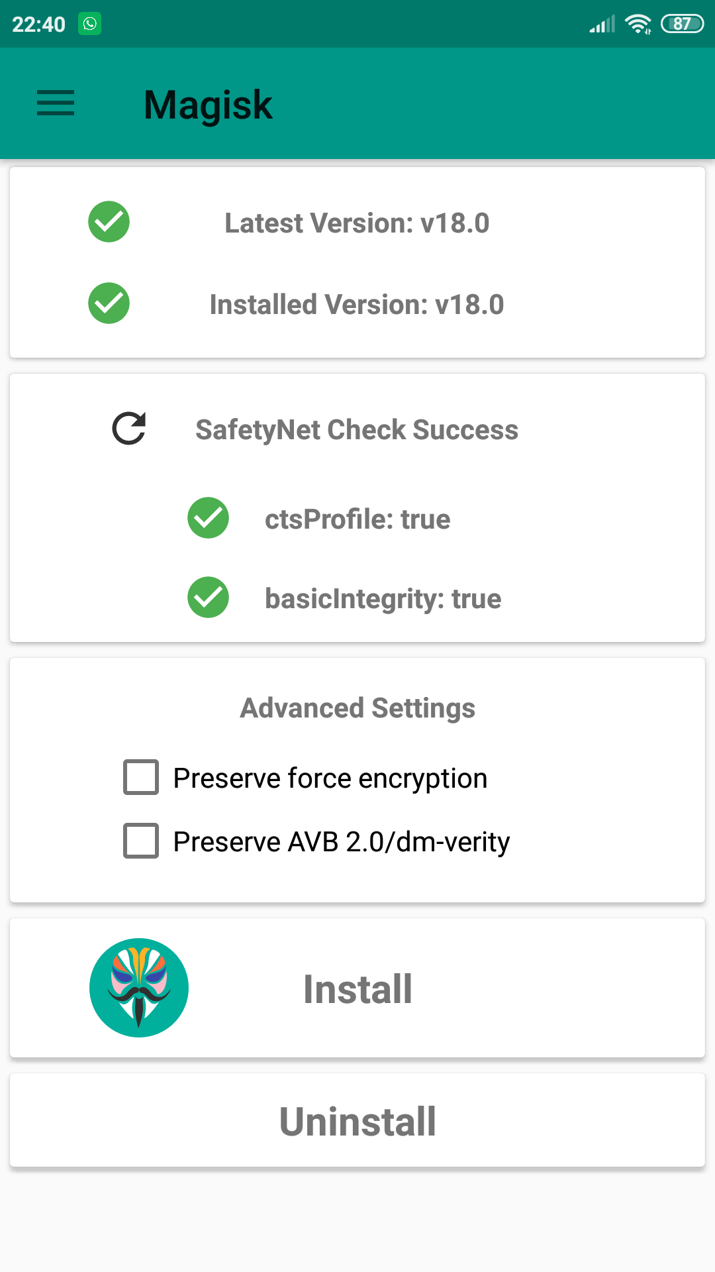Image resolution: width=715 pixels, height=1272 pixels.
Task: Tap the SafetyNet Check Success text
Action: [357, 430]
